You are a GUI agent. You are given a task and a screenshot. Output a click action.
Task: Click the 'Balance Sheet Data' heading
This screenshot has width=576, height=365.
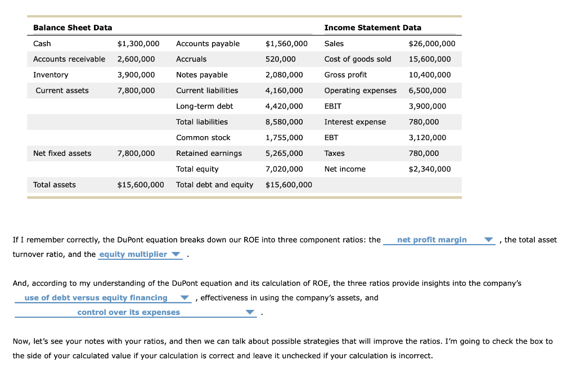point(73,28)
